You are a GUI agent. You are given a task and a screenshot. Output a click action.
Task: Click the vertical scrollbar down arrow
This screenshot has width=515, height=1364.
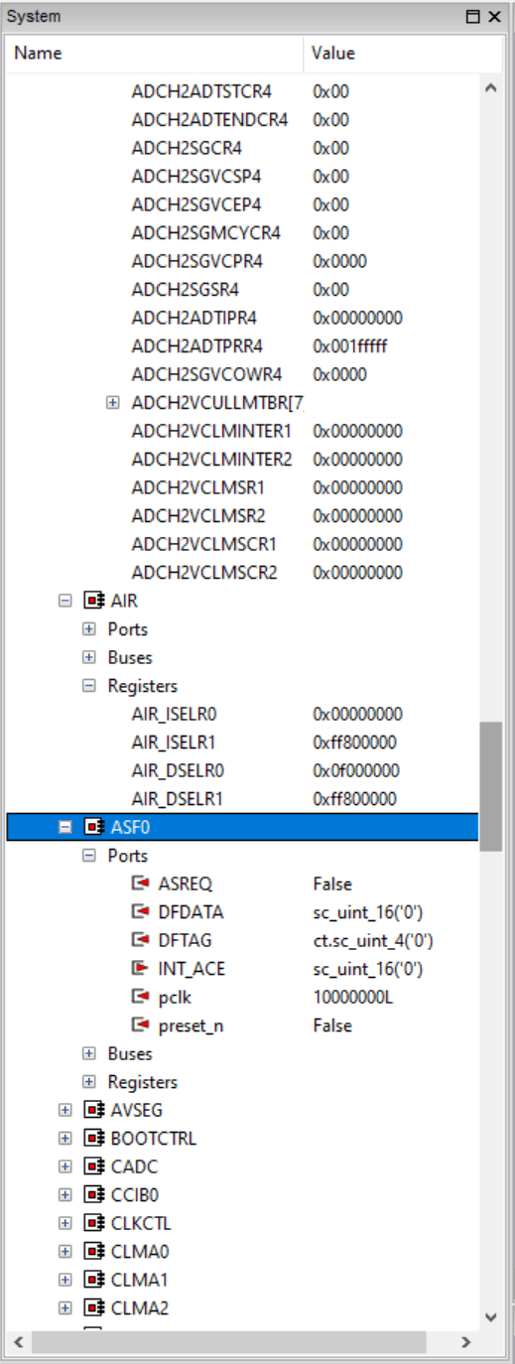click(x=489, y=1316)
